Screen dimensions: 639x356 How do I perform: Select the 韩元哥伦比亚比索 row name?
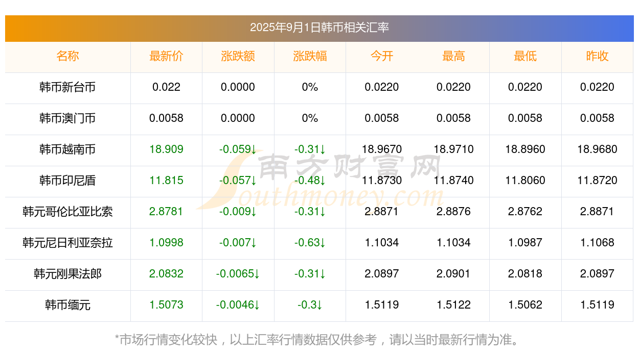coord(67,212)
